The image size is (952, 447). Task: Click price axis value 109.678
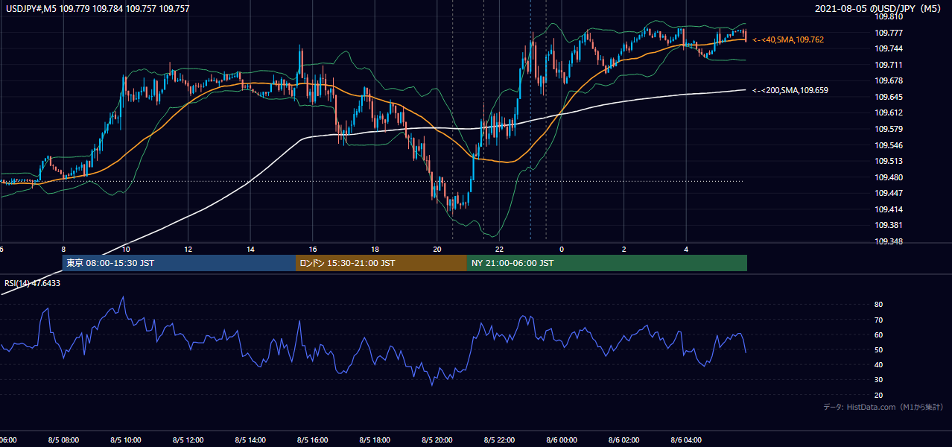[x=888, y=80]
